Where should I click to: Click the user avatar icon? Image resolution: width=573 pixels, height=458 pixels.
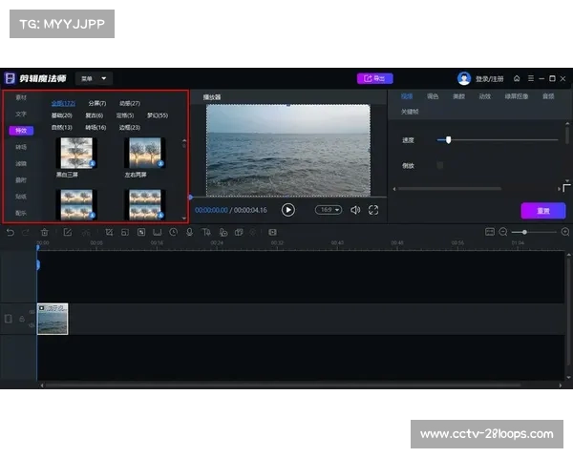(464, 78)
